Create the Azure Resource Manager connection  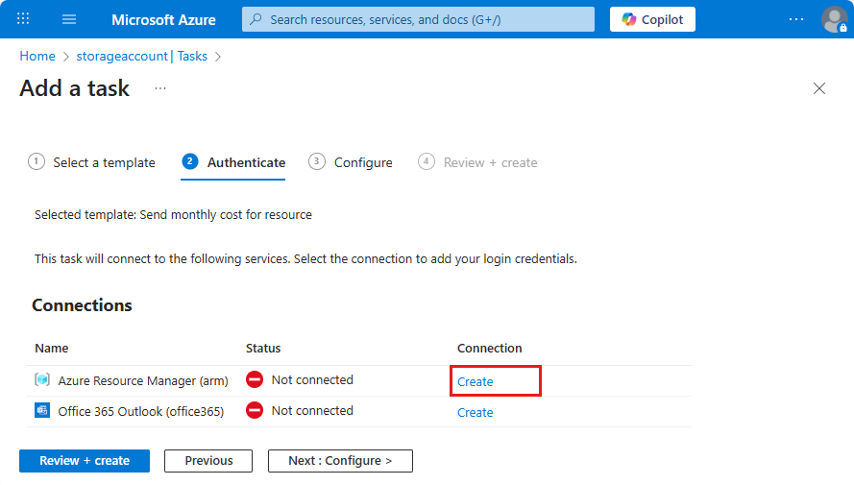476,381
